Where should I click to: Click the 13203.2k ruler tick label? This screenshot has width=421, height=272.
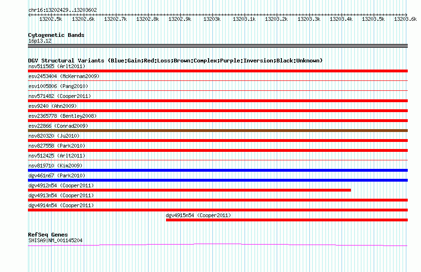[276, 19]
